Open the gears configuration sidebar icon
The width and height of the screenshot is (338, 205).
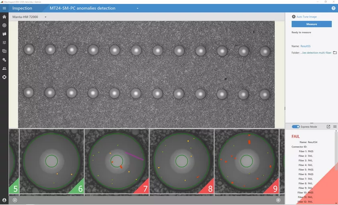(4, 60)
